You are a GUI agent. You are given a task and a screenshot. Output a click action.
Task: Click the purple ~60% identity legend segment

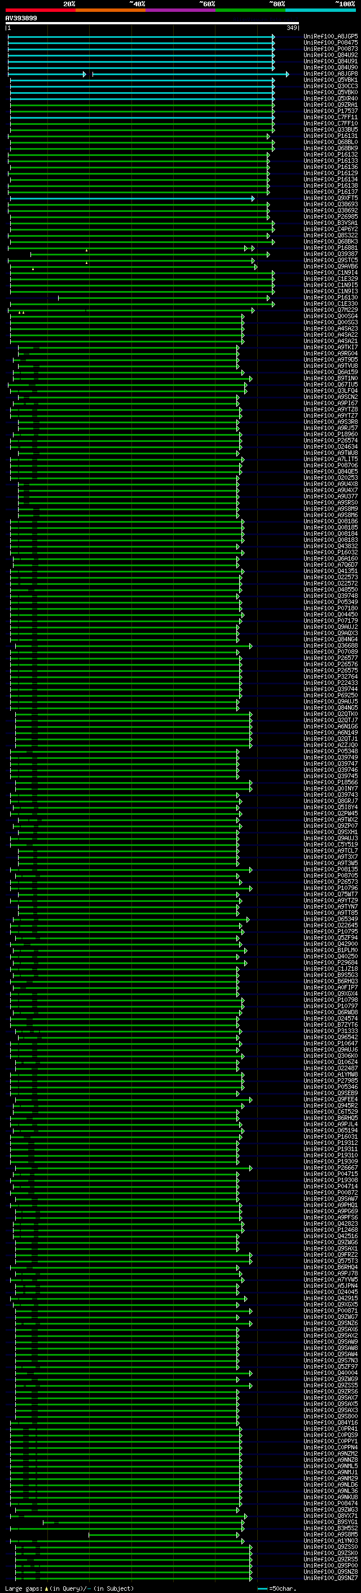click(180, 10)
